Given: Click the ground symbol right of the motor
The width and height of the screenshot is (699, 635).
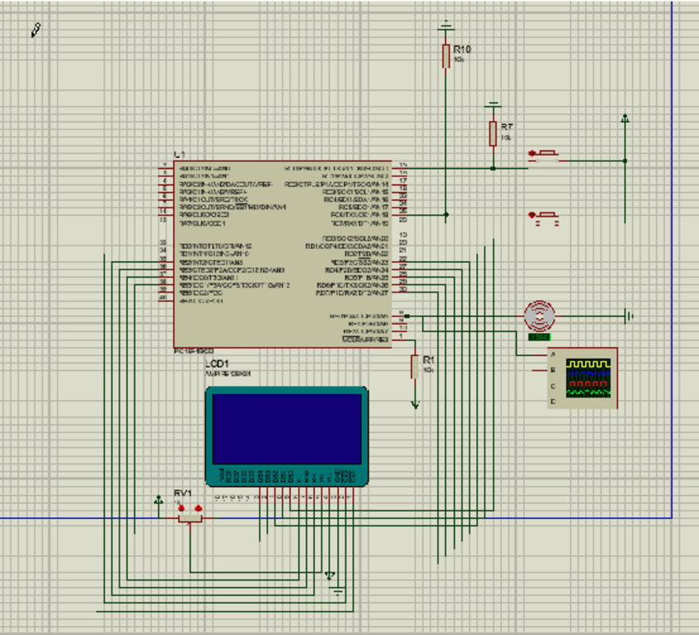Looking at the screenshot, I should point(628,315).
